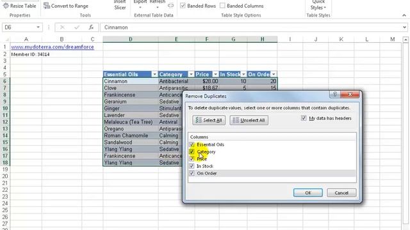Select the Sandalwood cell
Viewport: 410px width, 230px height.
[131, 142]
